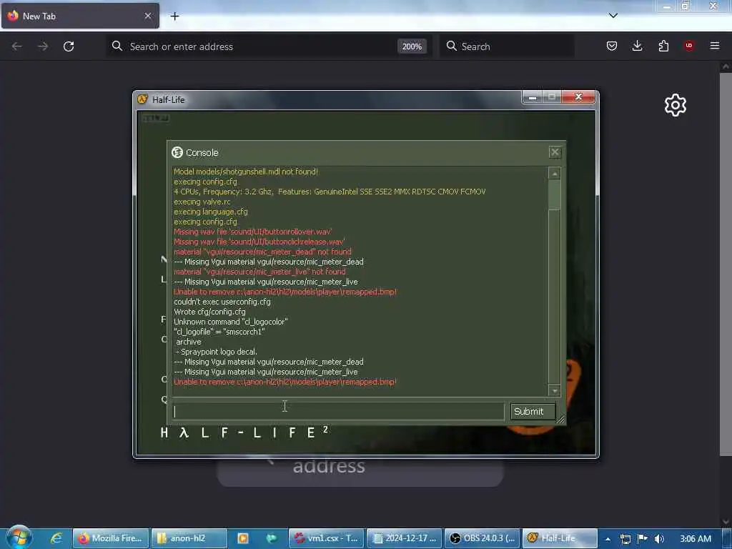This screenshot has width=732, height=549.
Task: Click the 200% zoom indicator
Action: point(412,46)
